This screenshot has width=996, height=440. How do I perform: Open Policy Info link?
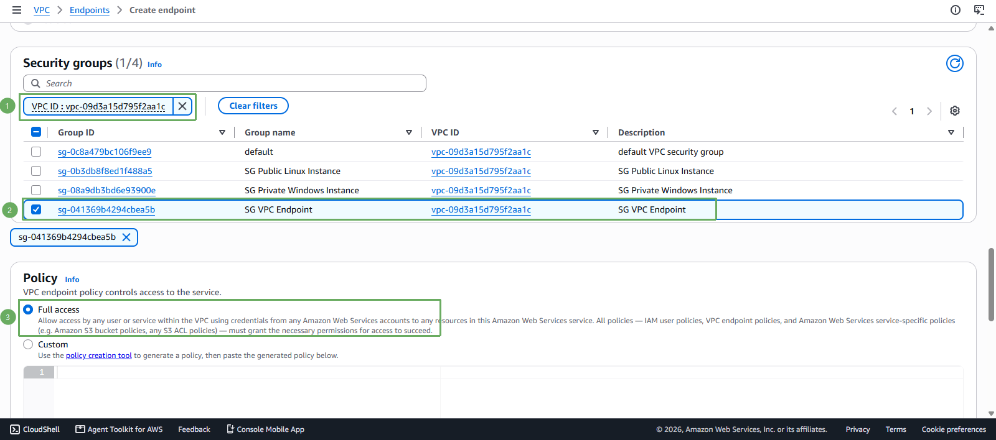pyautogui.click(x=72, y=280)
